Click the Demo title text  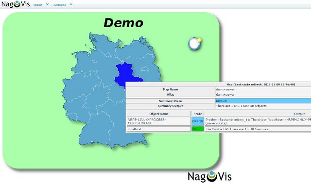(123, 23)
